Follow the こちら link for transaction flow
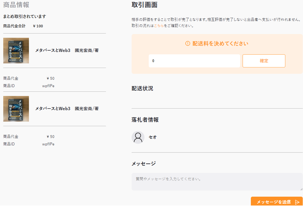Viewport: 303px width, 206px height. tap(159, 26)
